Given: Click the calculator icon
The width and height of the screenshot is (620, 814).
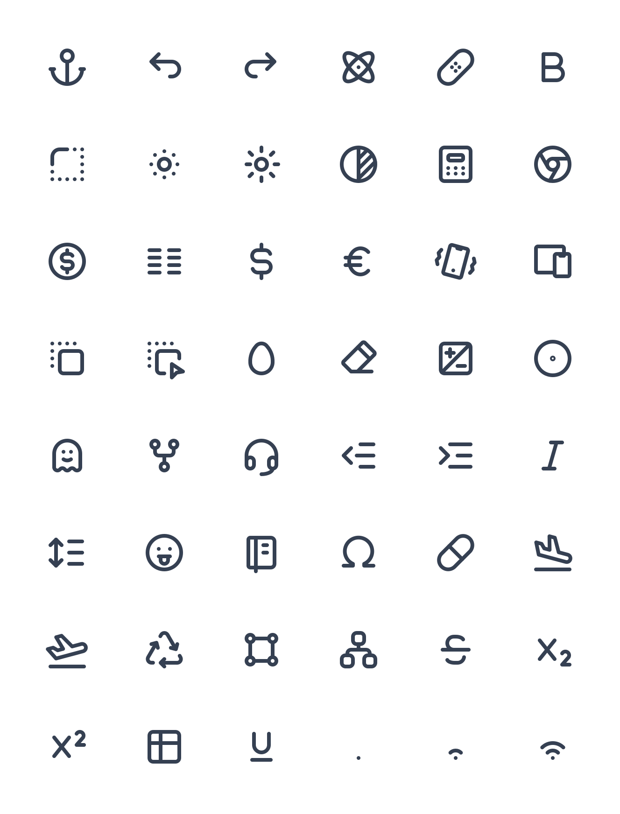Looking at the screenshot, I should [456, 164].
